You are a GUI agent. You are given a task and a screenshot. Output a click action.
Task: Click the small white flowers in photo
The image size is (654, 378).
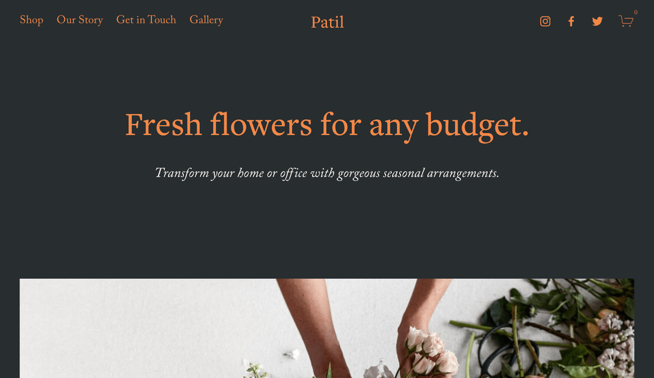pyautogui.click(x=255, y=369)
